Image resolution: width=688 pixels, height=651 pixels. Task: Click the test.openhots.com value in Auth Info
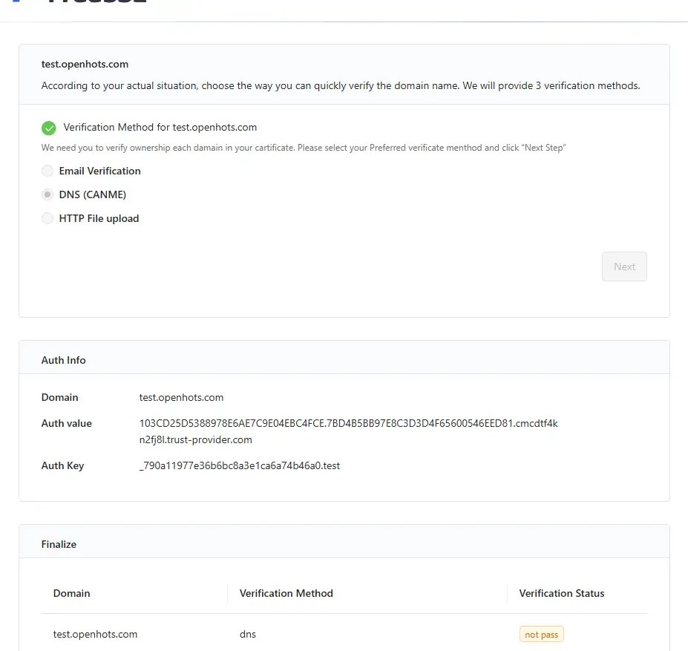[181, 397]
